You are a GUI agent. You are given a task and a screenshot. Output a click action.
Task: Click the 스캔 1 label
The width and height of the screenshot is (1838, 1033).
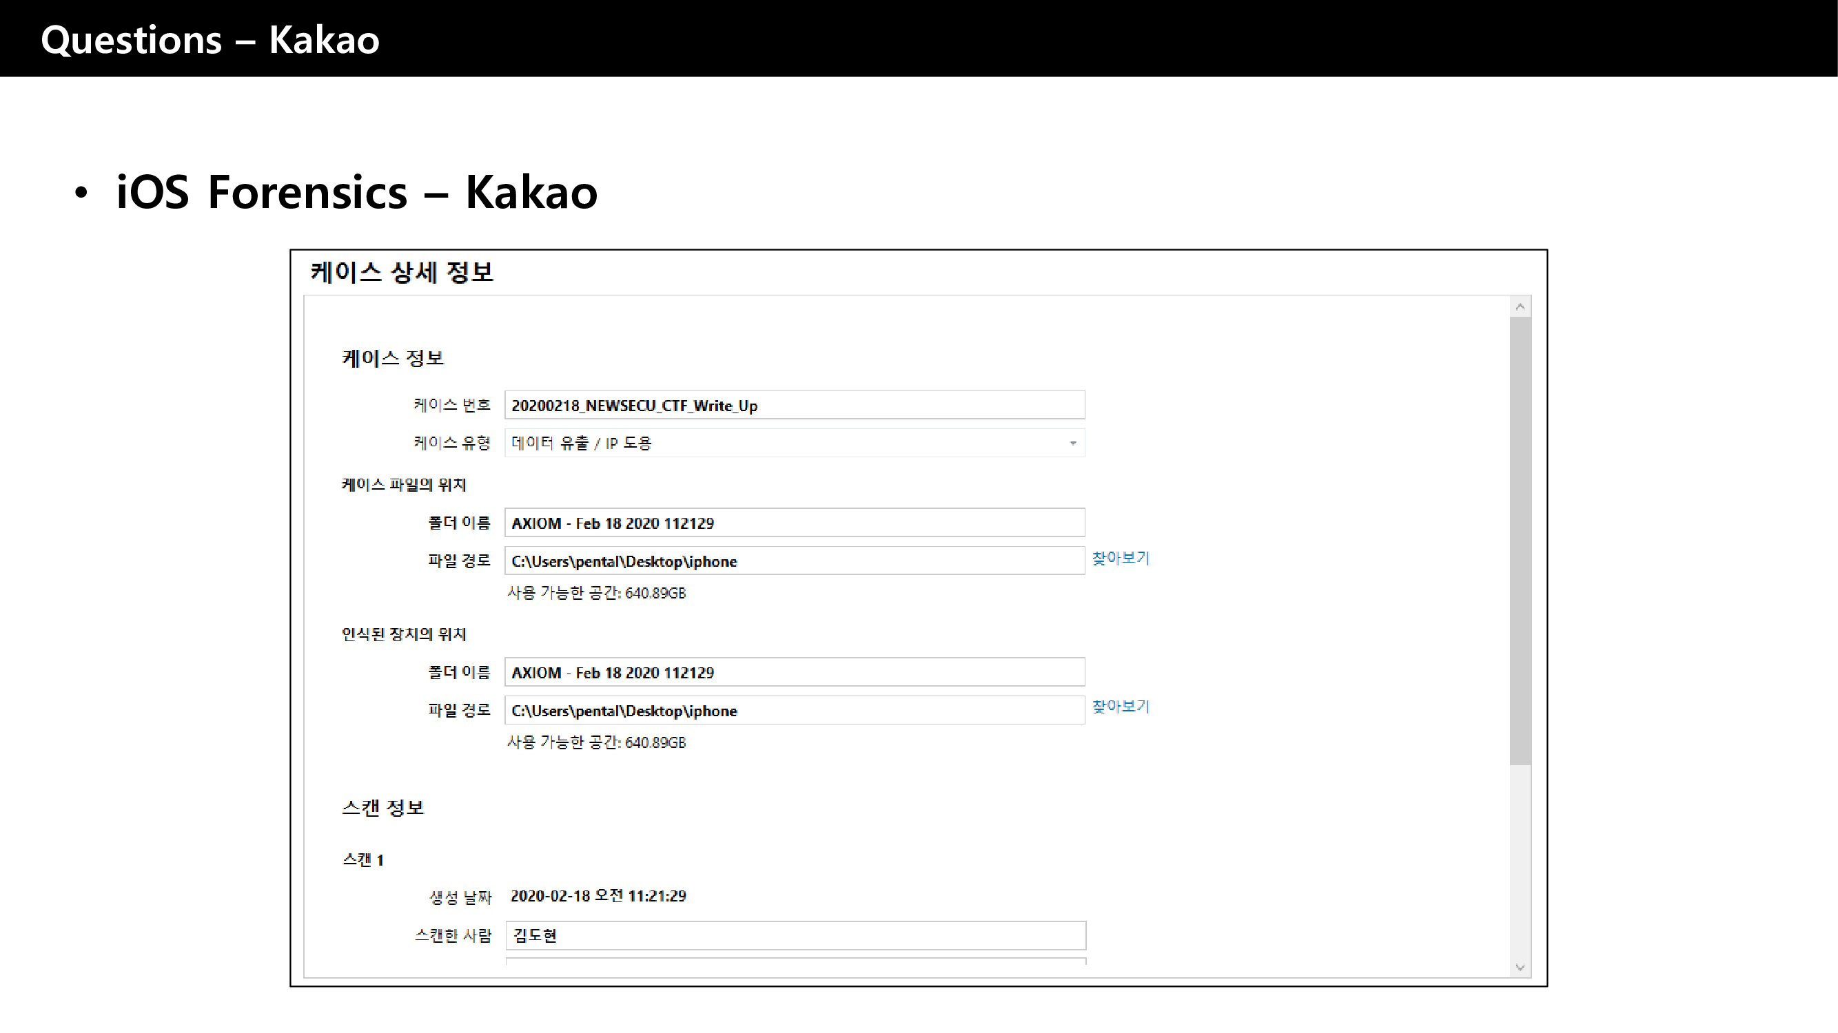click(363, 859)
